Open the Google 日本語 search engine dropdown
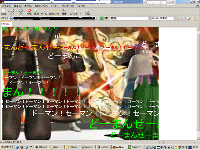Image resolution: width=200 pixels, height=150 pixels. click(175, 18)
